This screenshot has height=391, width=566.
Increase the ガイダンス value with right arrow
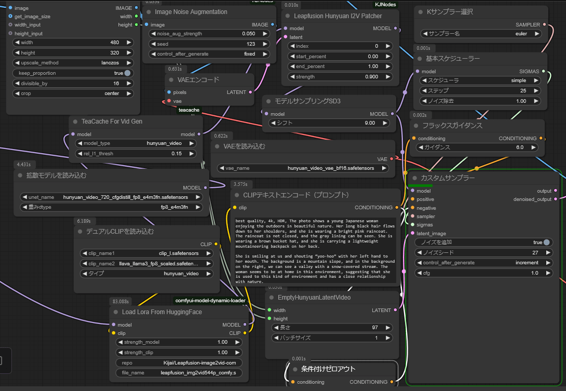click(533, 147)
